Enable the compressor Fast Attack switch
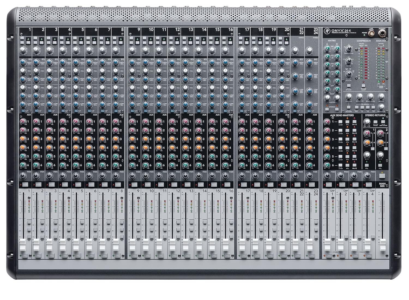 pos(349,85)
